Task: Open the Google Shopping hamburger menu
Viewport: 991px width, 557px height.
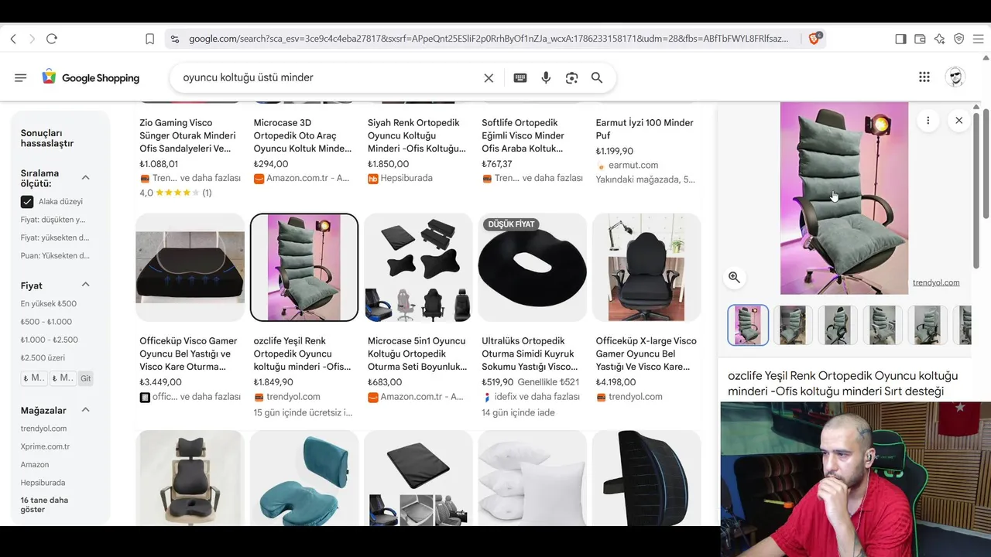Action: [x=21, y=77]
